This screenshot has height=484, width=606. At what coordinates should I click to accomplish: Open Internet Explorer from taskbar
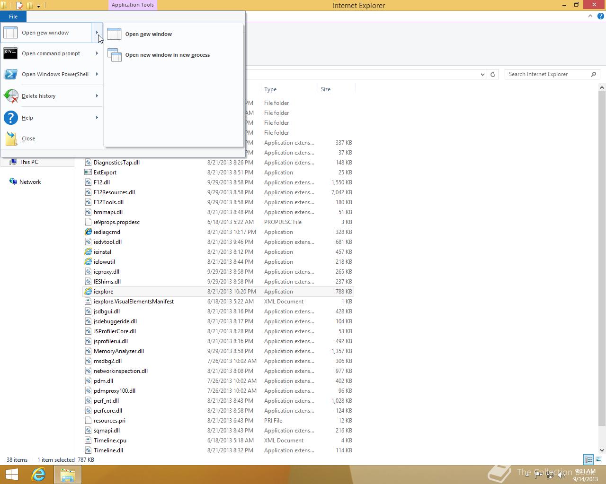point(38,475)
